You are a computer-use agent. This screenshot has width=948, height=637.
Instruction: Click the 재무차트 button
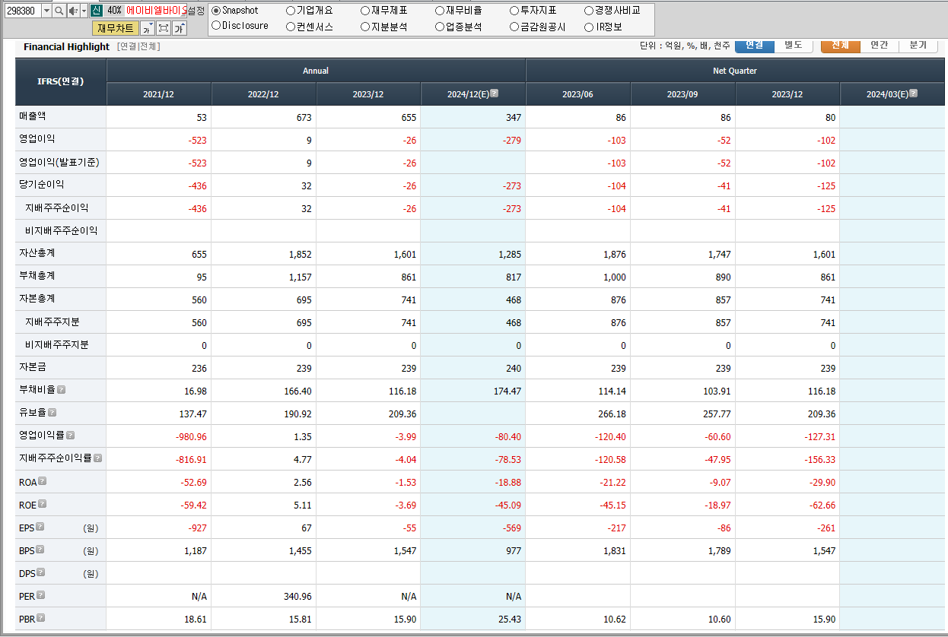[116, 28]
